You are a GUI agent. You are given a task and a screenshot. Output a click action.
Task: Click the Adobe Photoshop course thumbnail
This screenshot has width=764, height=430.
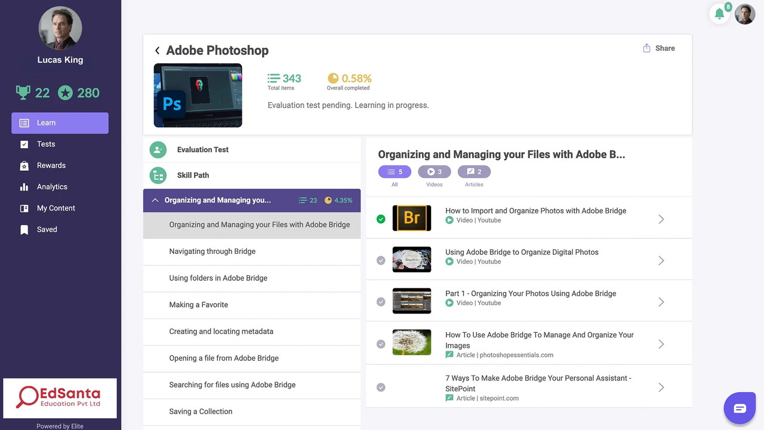pyautogui.click(x=198, y=96)
